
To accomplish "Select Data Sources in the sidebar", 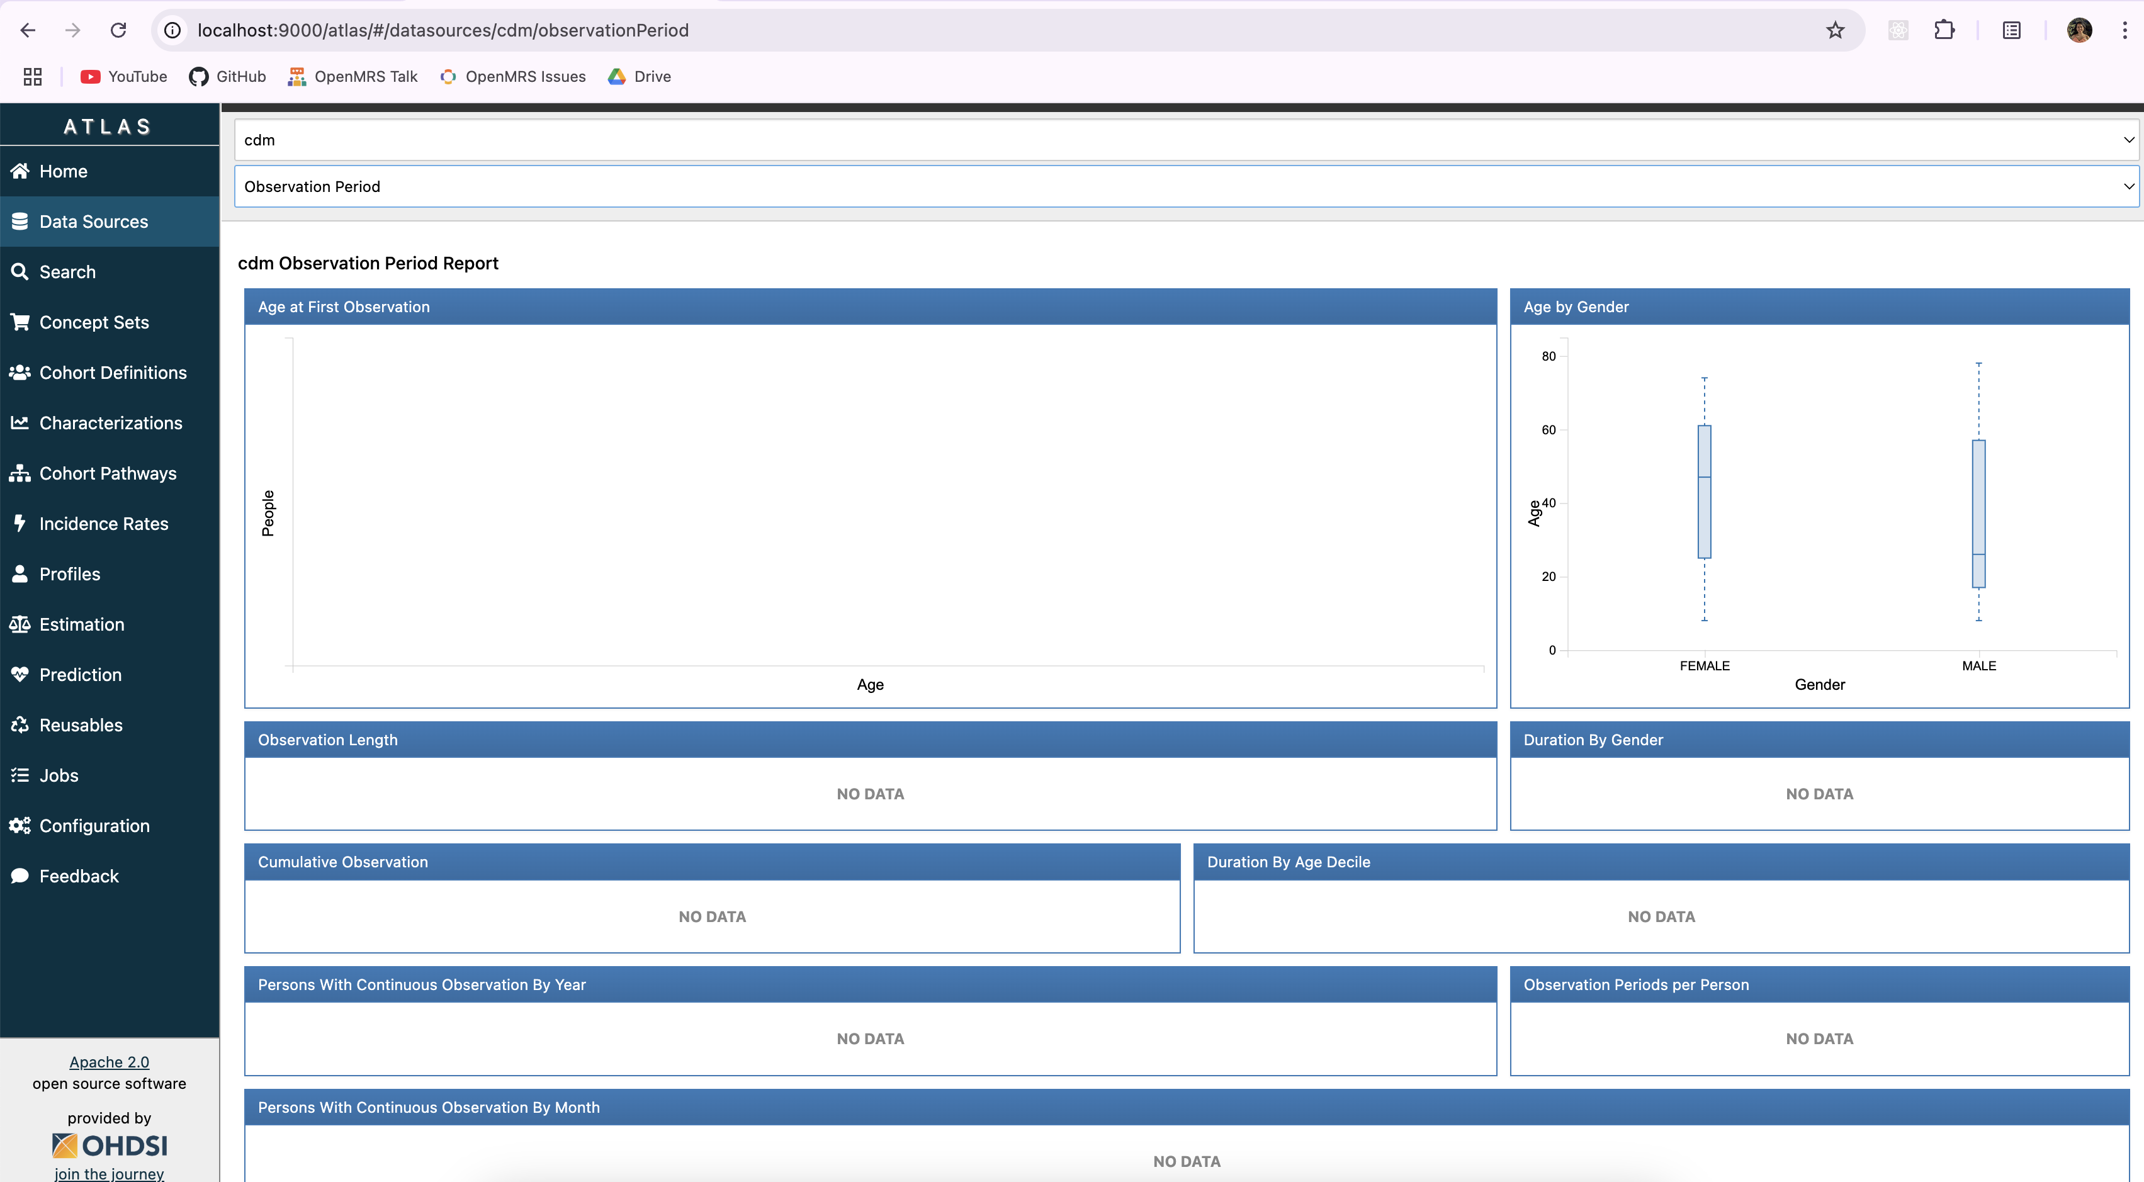I will tap(110, 222).
